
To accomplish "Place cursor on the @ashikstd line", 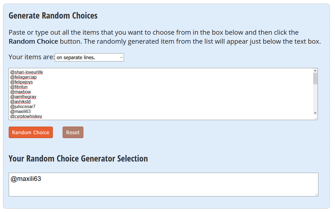I will click(20, 102).
